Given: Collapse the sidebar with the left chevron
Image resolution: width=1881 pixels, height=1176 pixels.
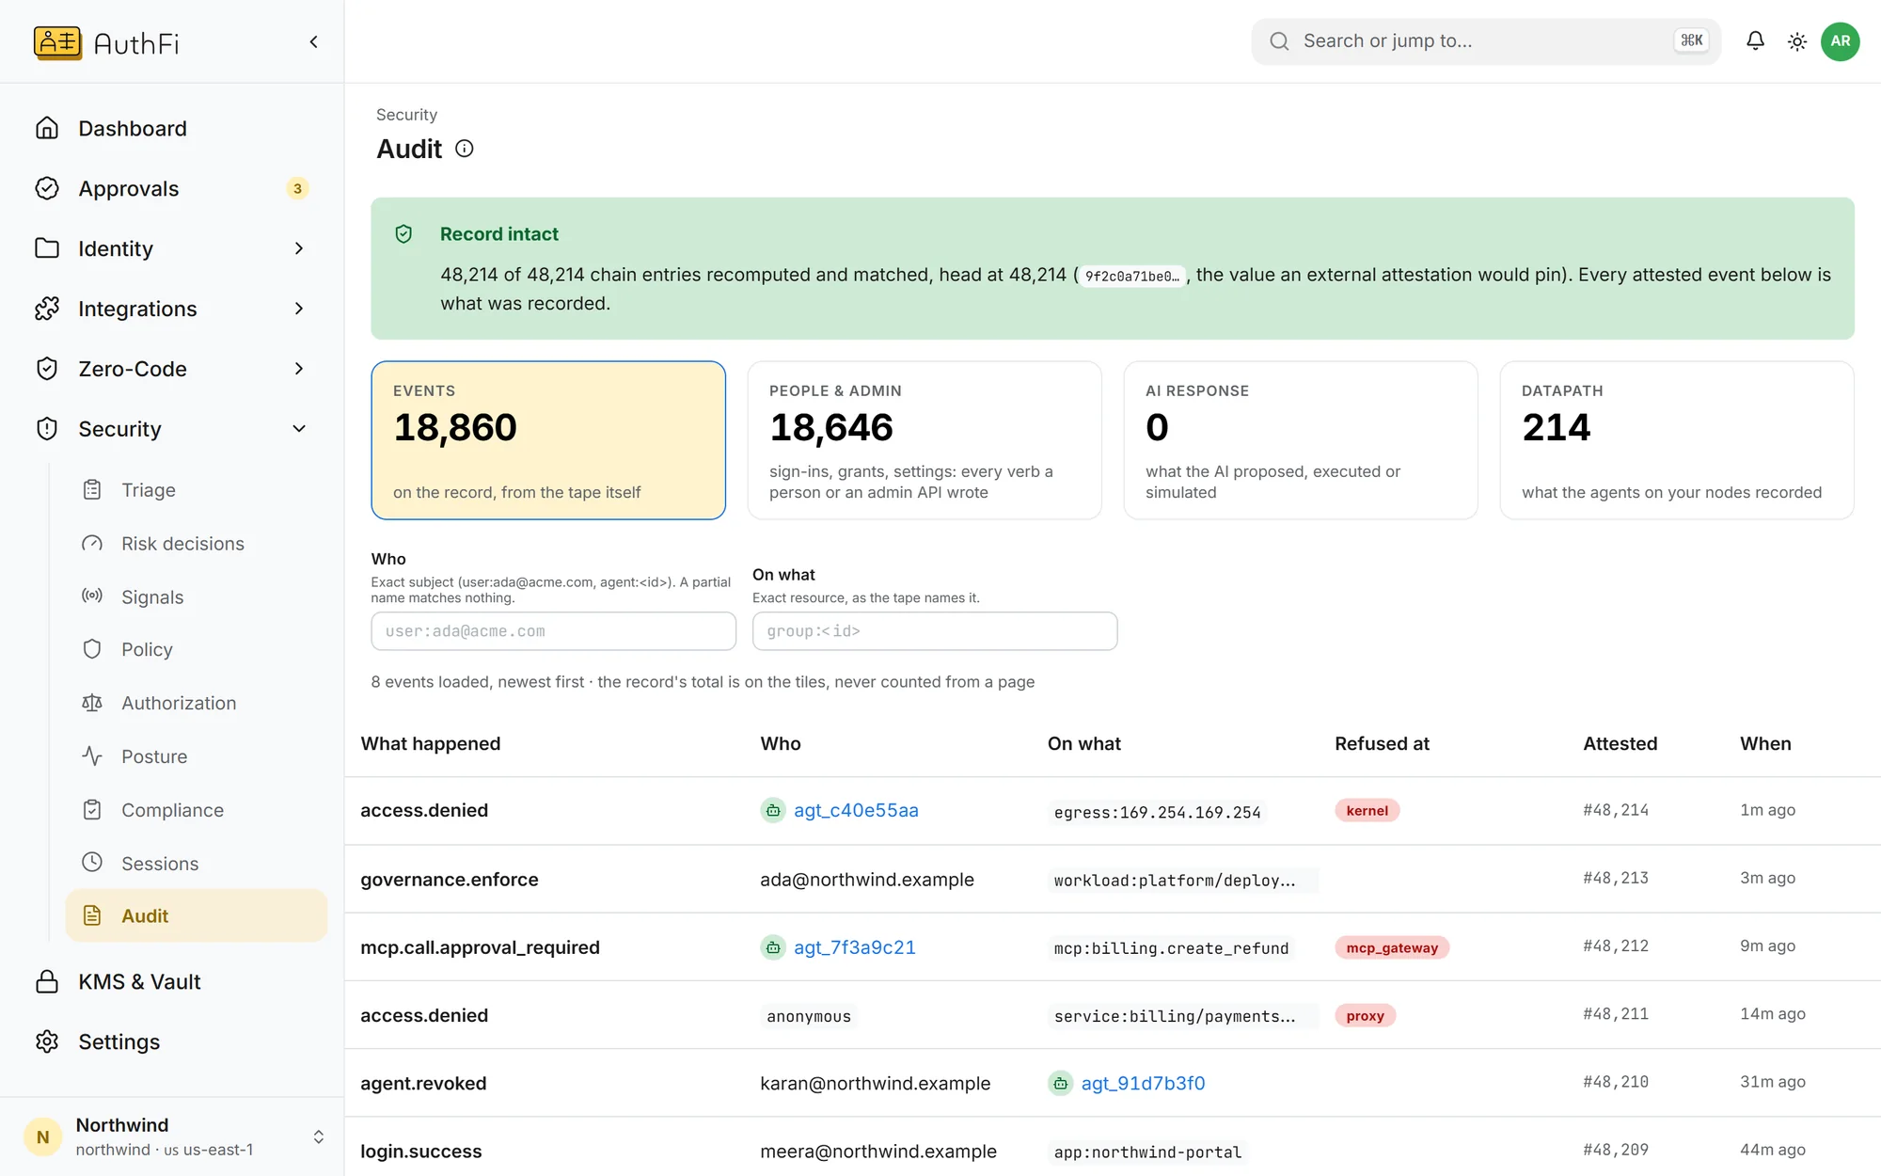Looking at the screenshot, I should coord(313,41).
